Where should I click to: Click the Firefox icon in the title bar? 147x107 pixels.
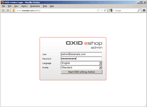pyautogui.click(x=2, y=2)
